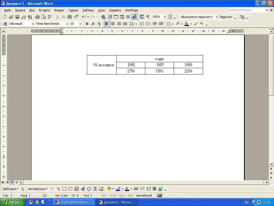Open zoom 100% dropdown
Image resolution: width=274 pixels, height=206 pixels.
click(x=165, y=17)
